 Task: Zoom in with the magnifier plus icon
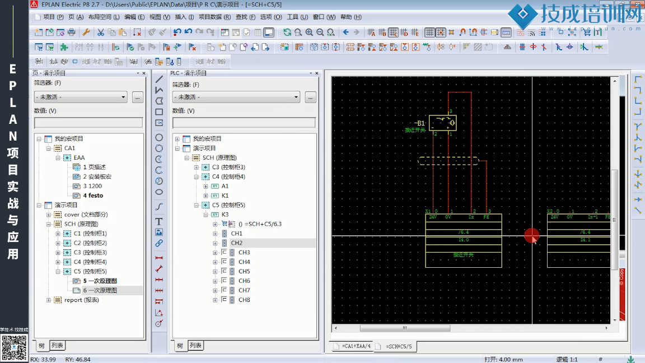(309, 32)
